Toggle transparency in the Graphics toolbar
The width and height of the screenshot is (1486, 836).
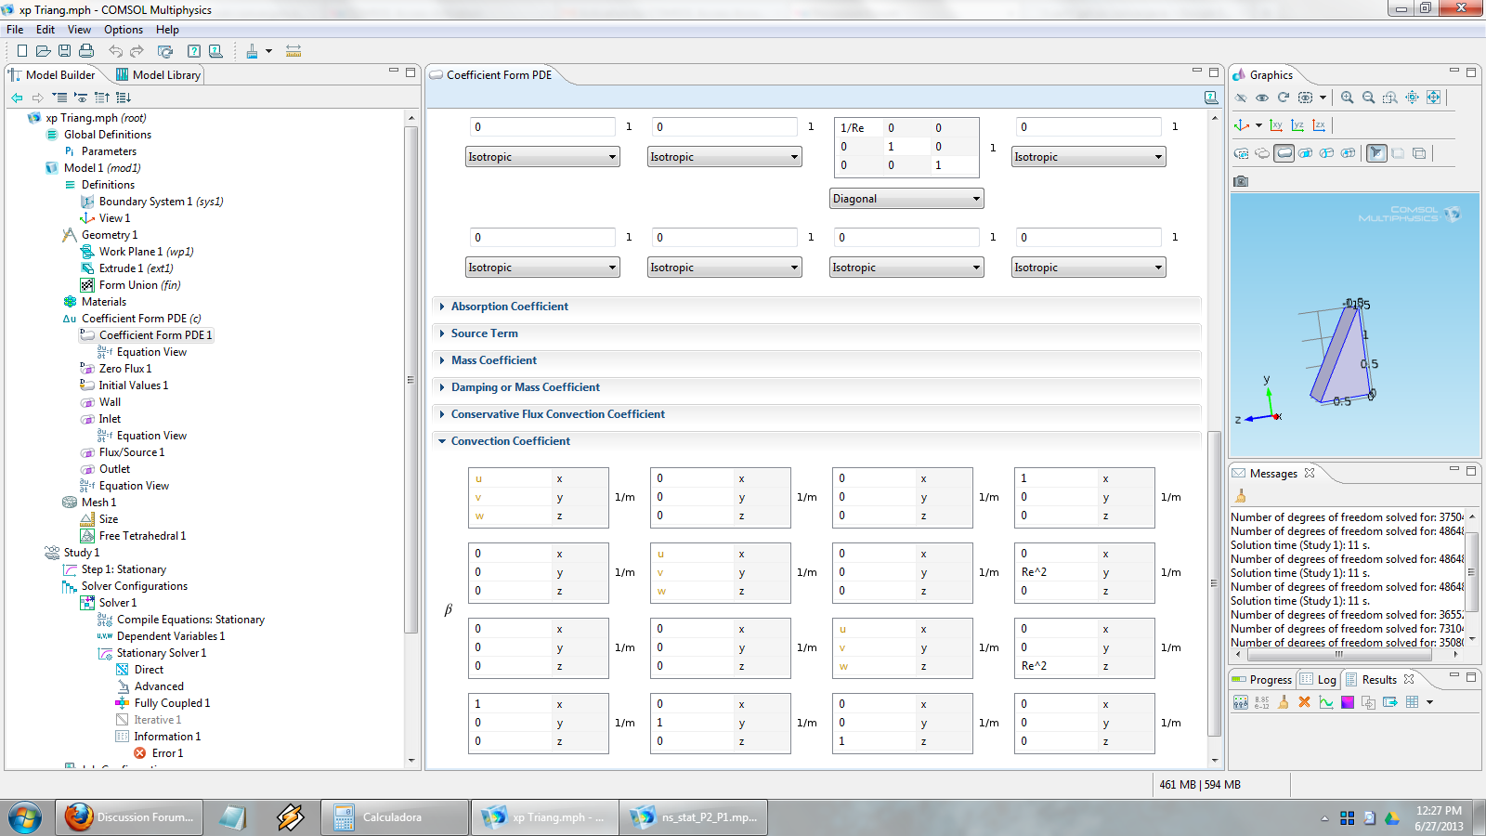point(1399,153)
